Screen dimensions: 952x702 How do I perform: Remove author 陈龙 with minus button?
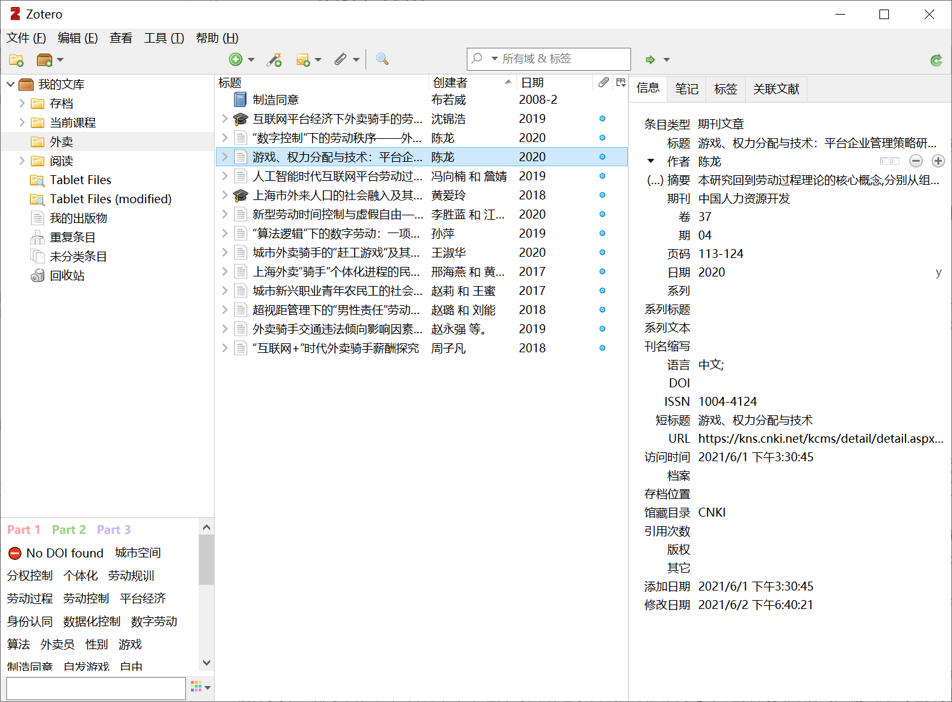(916, 161)
